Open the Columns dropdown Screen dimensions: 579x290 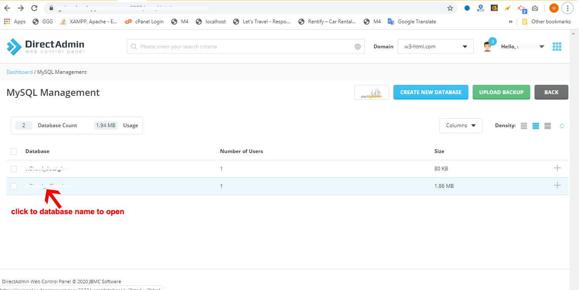point(461,125)
